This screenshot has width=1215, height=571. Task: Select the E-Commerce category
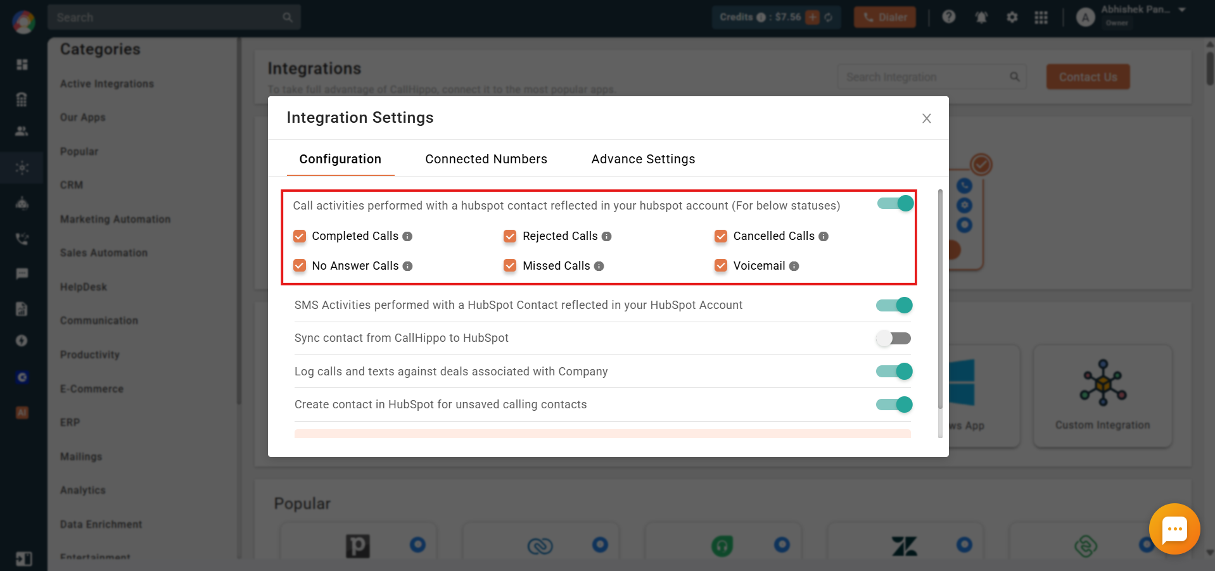pyautogui.click(x=92, y=389)
